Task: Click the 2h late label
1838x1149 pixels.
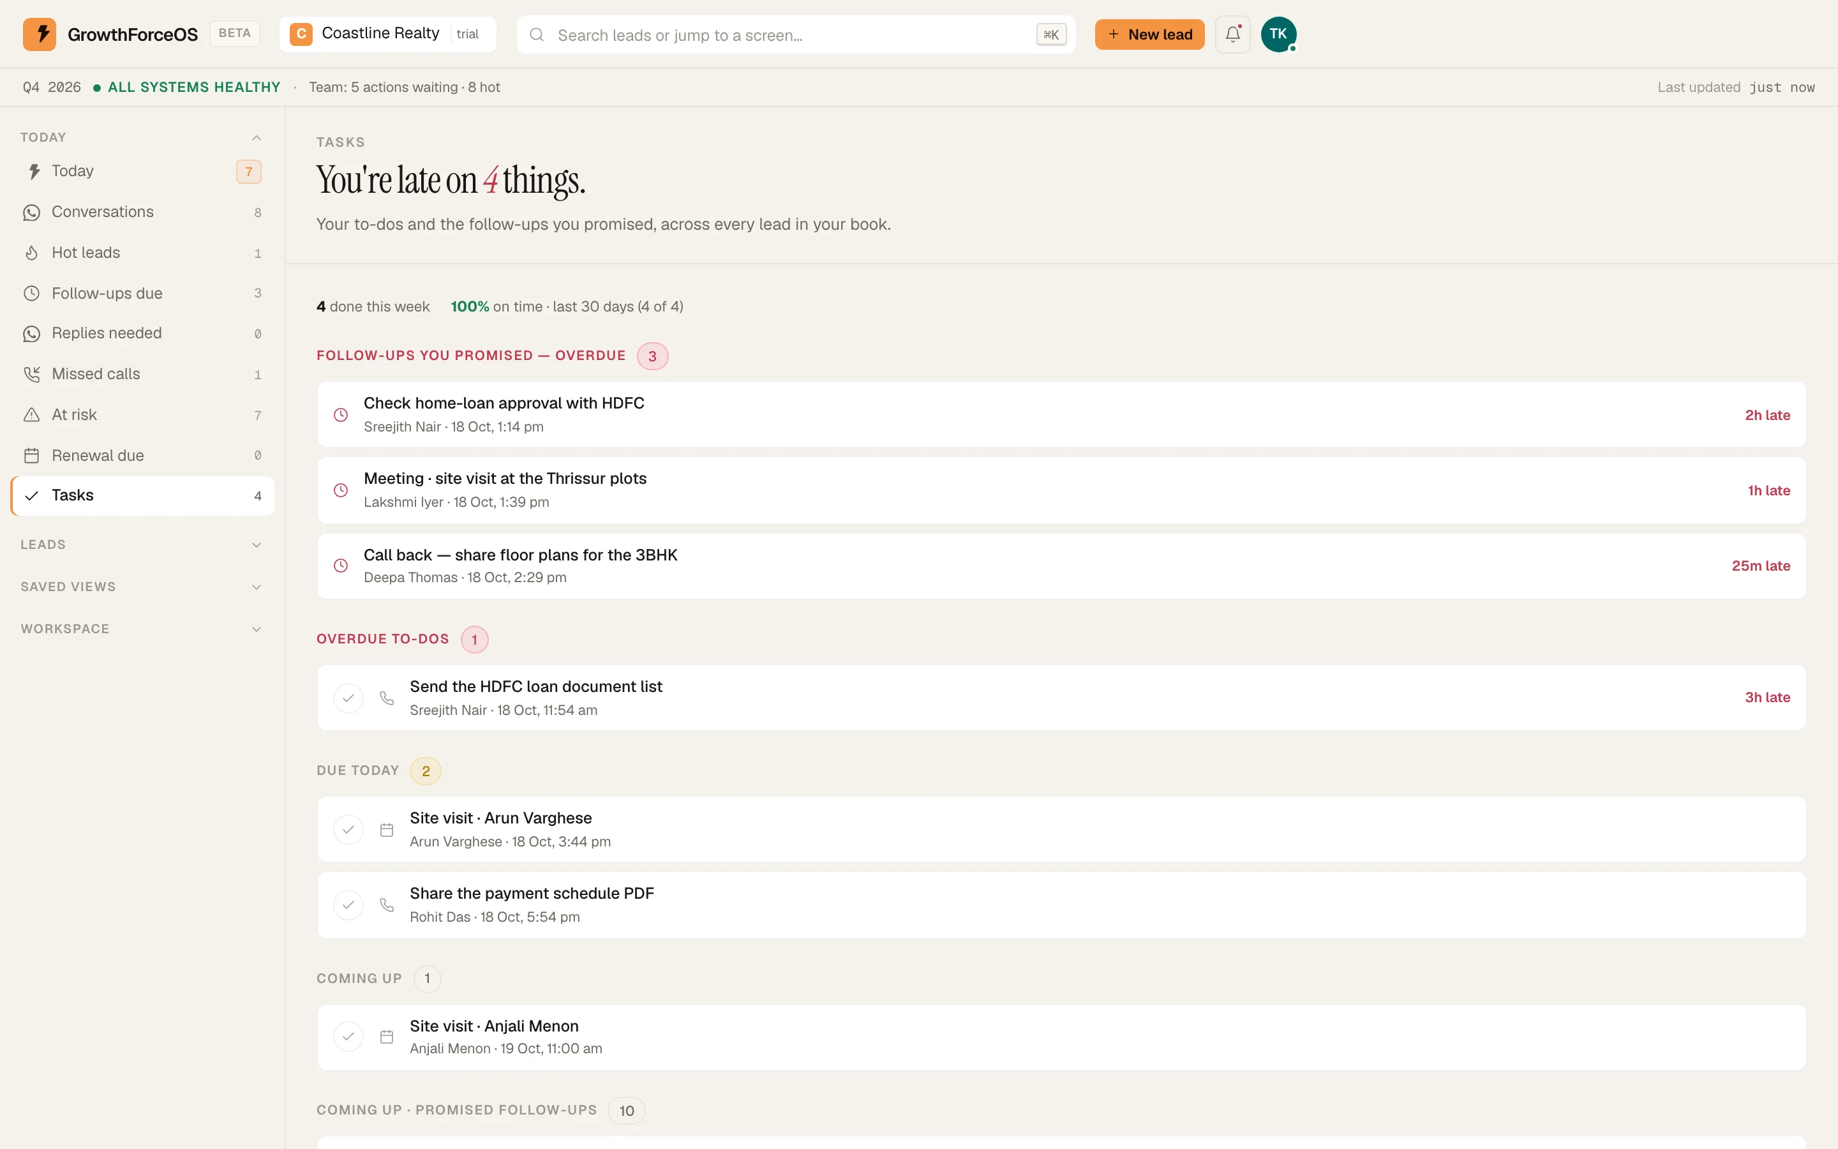Action: click(1767, 415)
